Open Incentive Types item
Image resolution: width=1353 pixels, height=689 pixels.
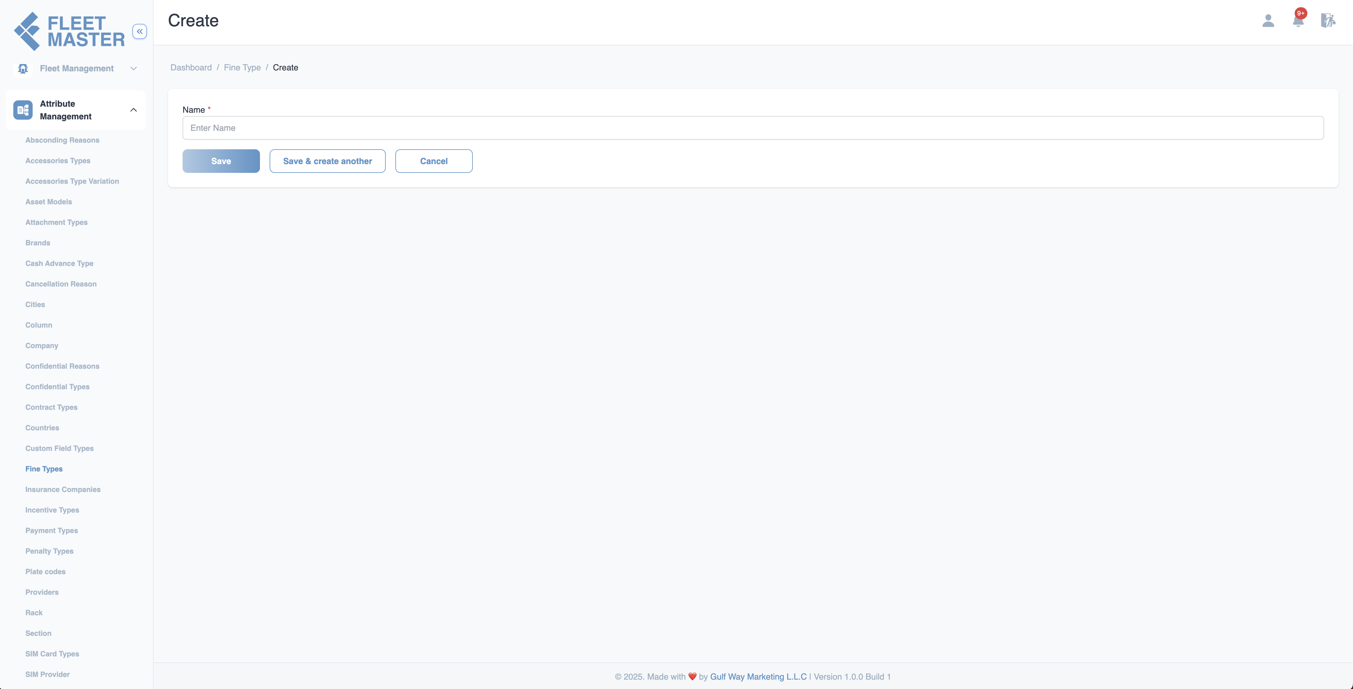pyautogui.click(x=52, y=510)
